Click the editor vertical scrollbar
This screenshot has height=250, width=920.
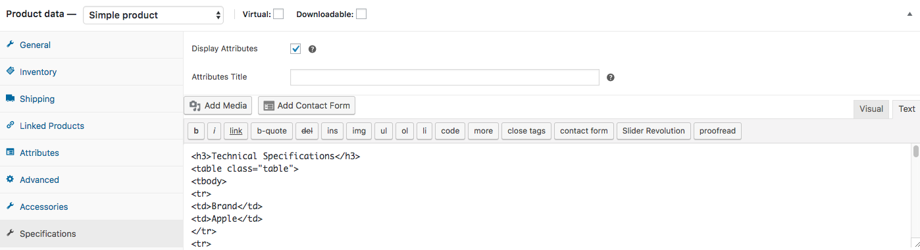[915, 196]
